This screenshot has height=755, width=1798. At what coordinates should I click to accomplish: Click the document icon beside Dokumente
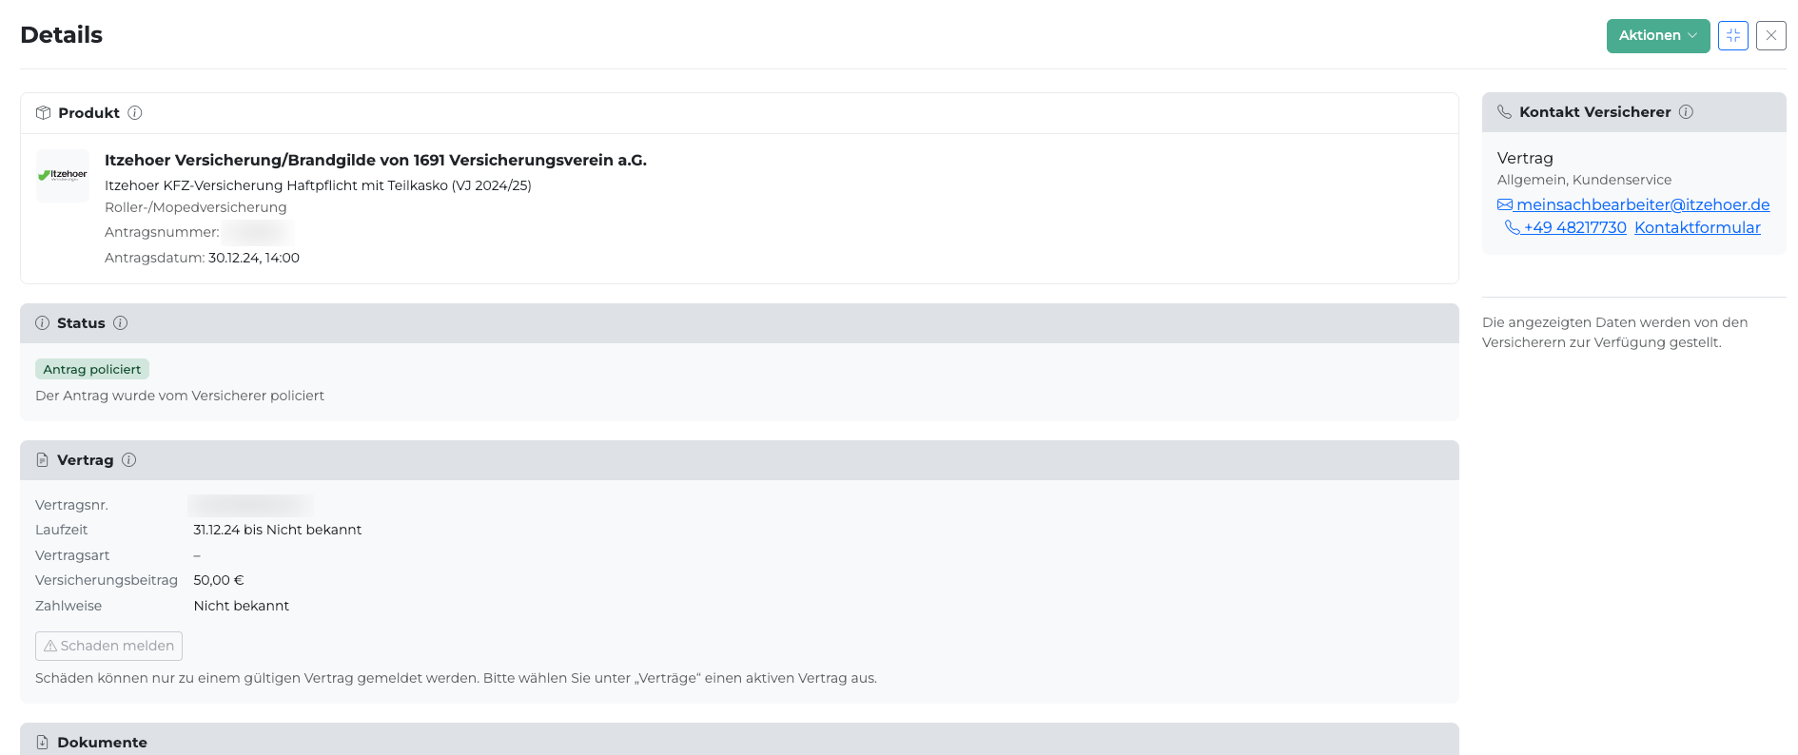(43, 743)
